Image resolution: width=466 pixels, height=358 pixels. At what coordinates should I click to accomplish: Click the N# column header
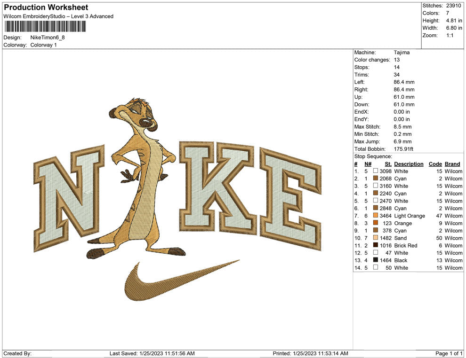(x=368, y=164)
